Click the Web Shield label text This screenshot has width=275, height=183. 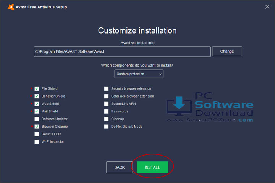pyautogui.click(x=50, y=104)
